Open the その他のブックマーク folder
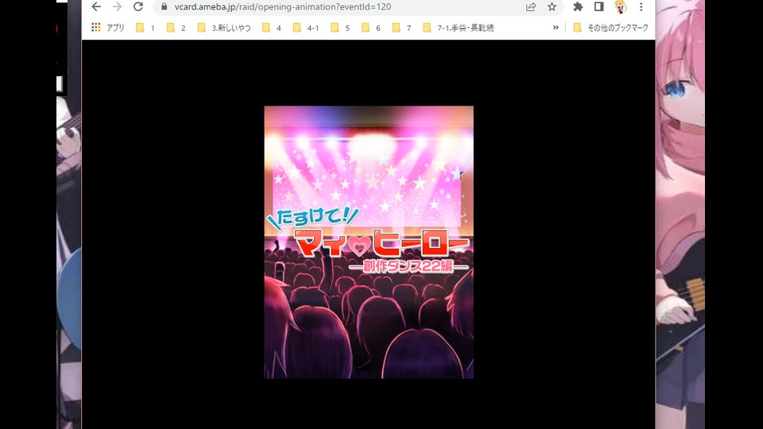The height and width of the screenshot is (429, 763). [x=610, y=28]
